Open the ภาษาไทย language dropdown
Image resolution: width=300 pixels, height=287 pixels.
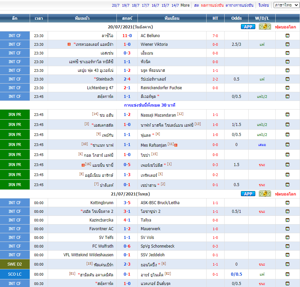[x=286, y=5]
